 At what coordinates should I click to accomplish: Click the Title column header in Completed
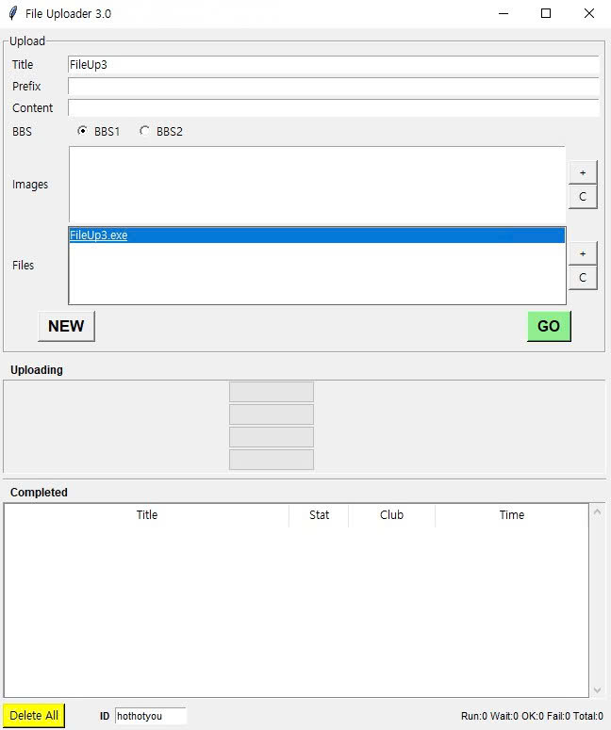[147, 515]
